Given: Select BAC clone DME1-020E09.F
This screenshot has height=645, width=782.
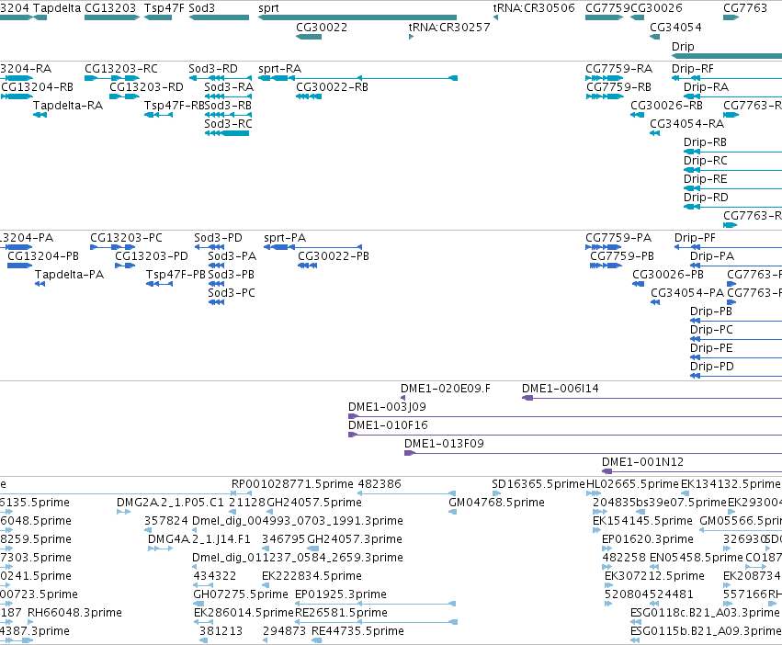Looking at the screenshot, I should [403, 398].
